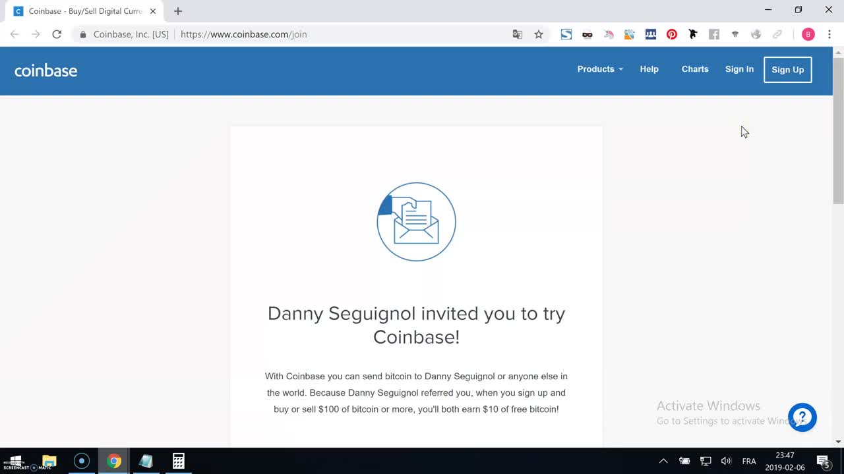Open the blue help chat bubble
Image resolution: width=844 pixels, height=474 pixels.
pyautogui.click(x=802, y=417)
